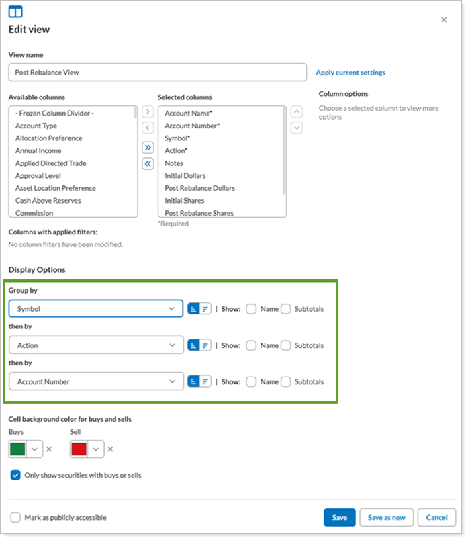Set descending sort for Account Number grouping
The height and width of the screenshot is (540, 468).
click(205, 381)
